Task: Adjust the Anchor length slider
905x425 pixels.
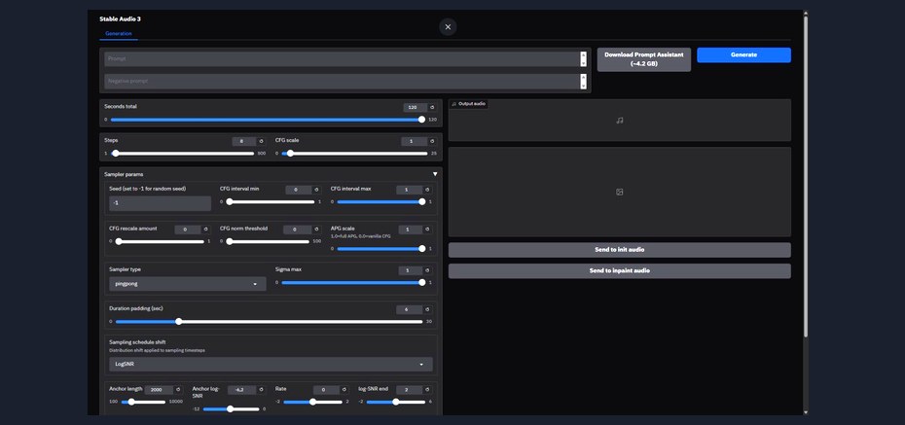Action: tap(143, 402)
